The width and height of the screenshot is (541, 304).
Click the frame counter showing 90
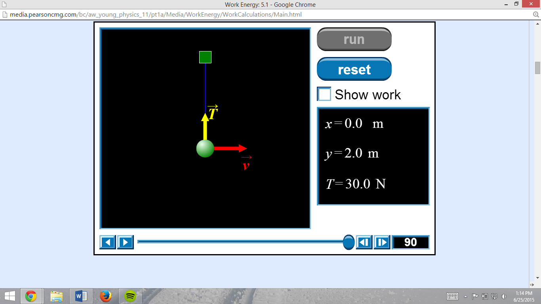[410, 242]
